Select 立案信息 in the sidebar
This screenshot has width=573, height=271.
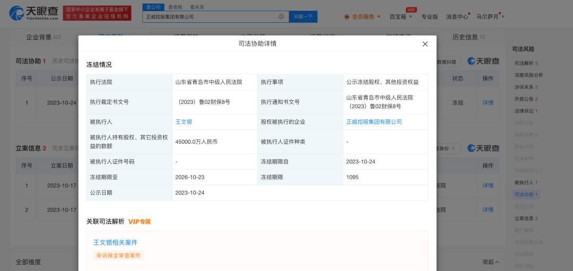(526, 218)
